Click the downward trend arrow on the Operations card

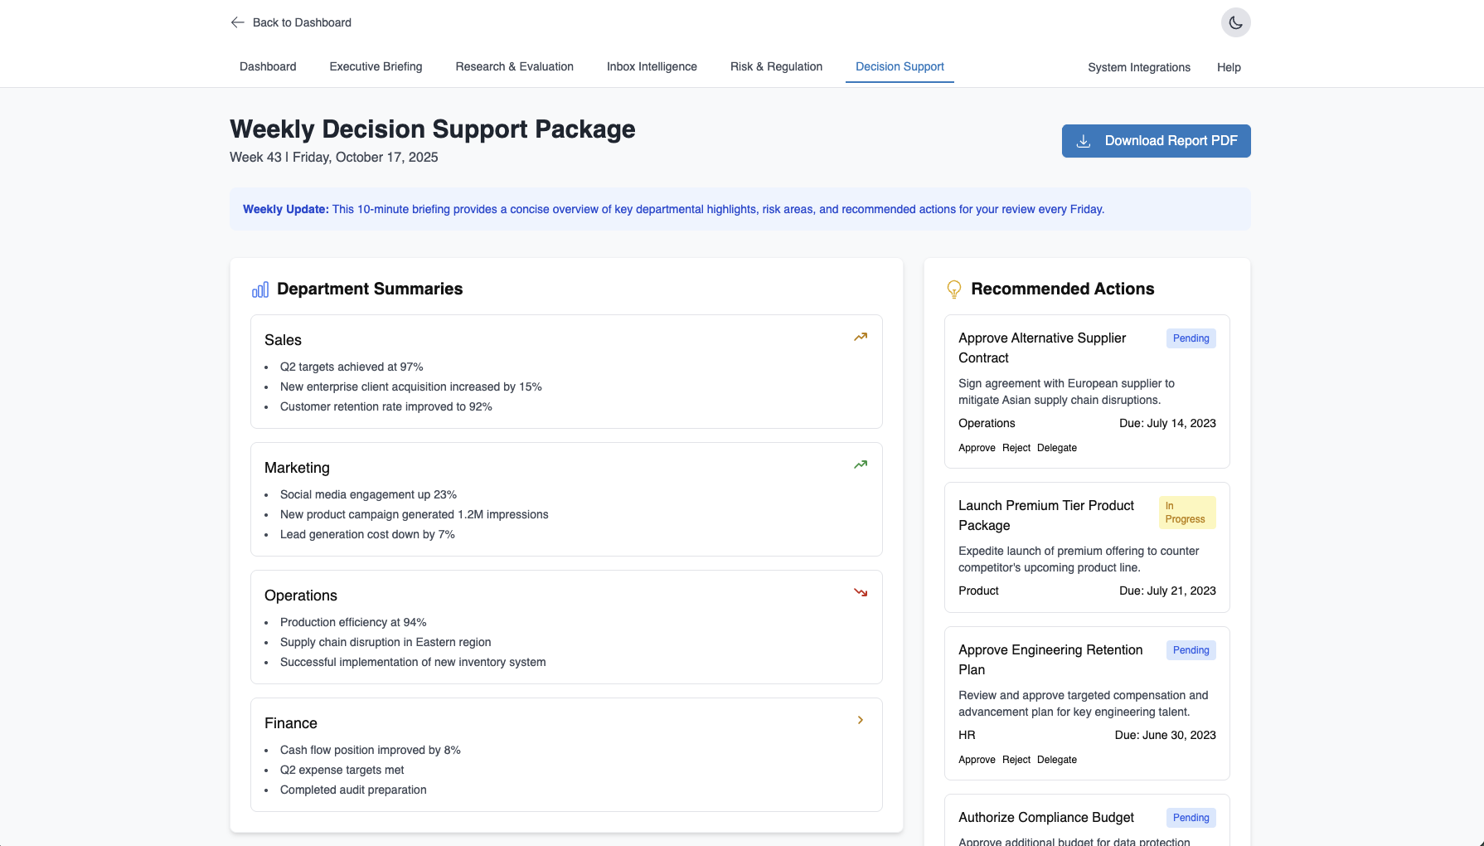(860, 592)
